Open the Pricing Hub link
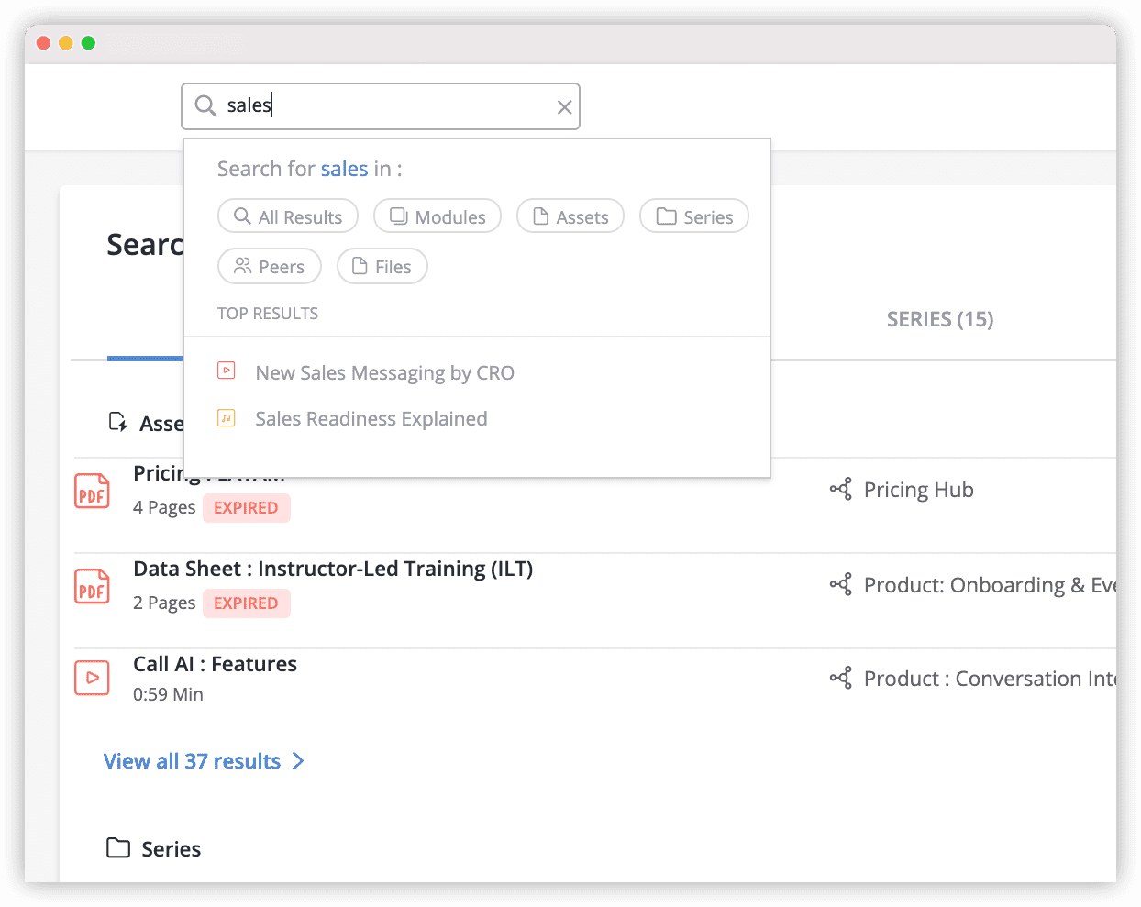 click(918, 490)
